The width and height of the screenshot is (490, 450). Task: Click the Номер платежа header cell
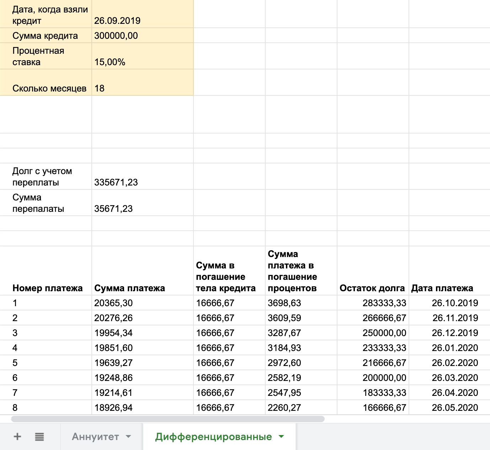coord(46,271)
